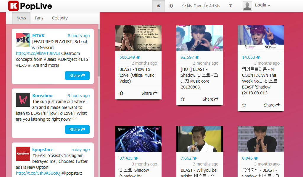Switch to the News tab

[21, 18]
